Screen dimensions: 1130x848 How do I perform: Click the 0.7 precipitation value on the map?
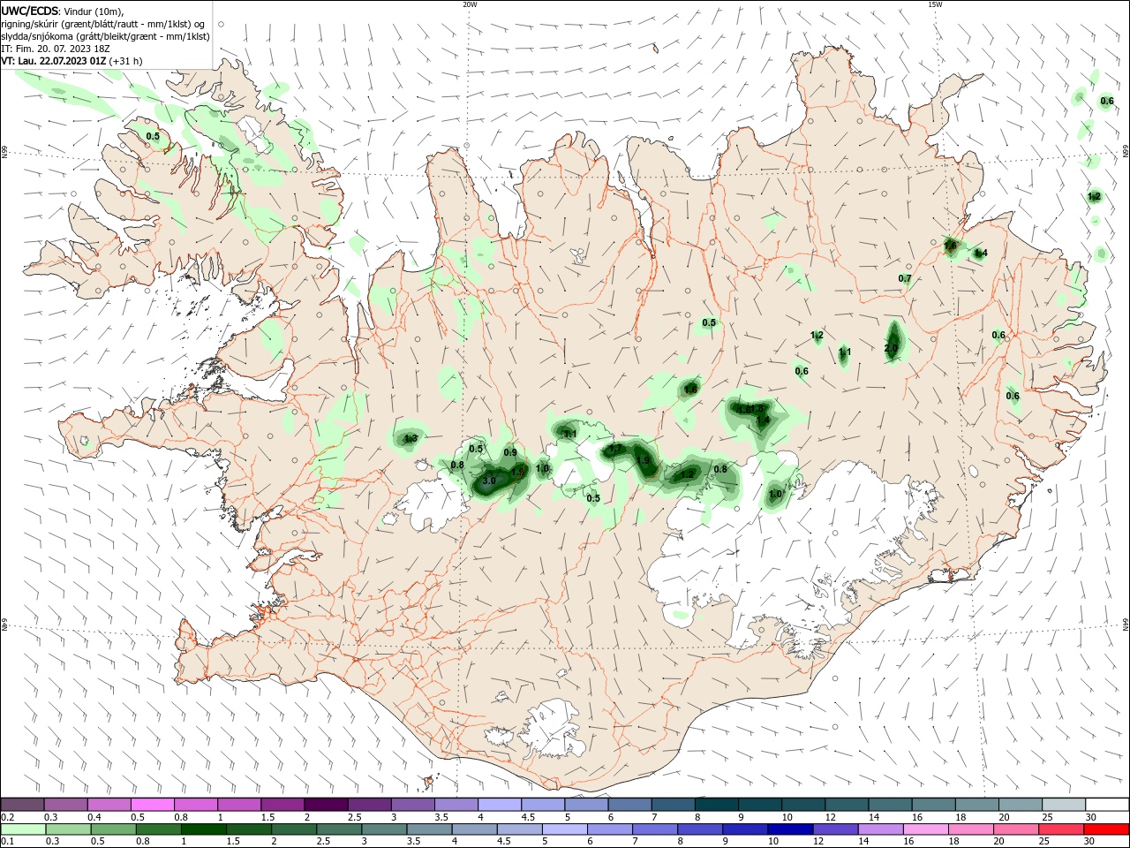(905, 278)
